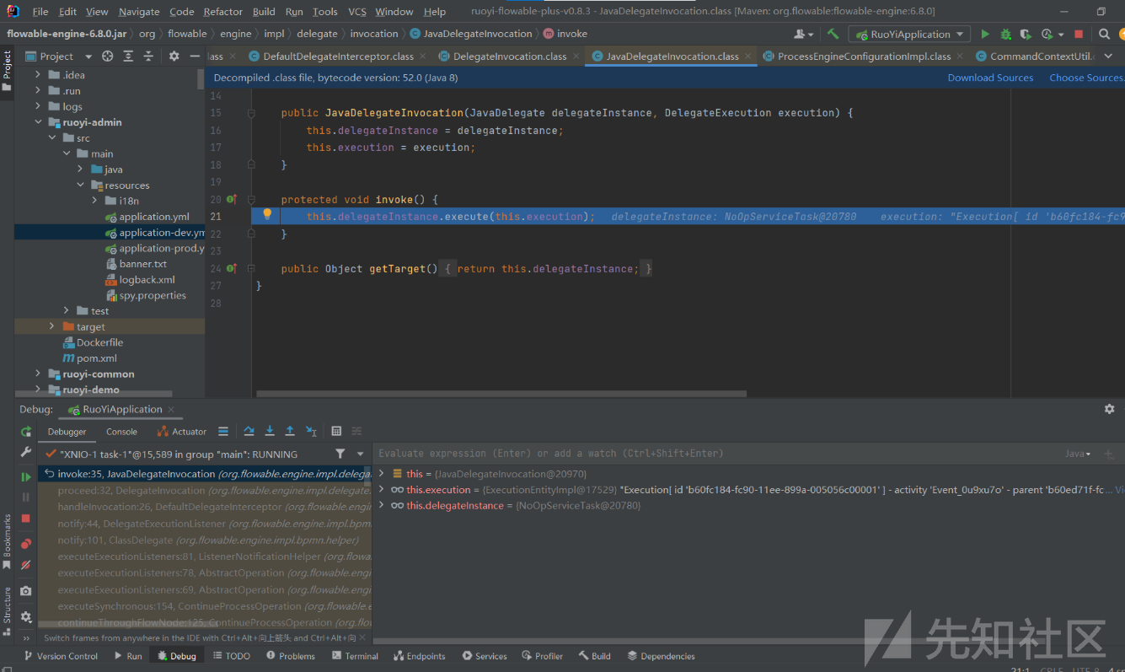Image resolution: width=1125 pixels, height=672 pixels.
Task: Click the Select Opened File target icon in the Project panel
Action: [x=107, y=56]
